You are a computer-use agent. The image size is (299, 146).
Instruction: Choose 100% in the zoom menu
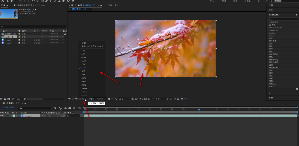tap(83, 74)
